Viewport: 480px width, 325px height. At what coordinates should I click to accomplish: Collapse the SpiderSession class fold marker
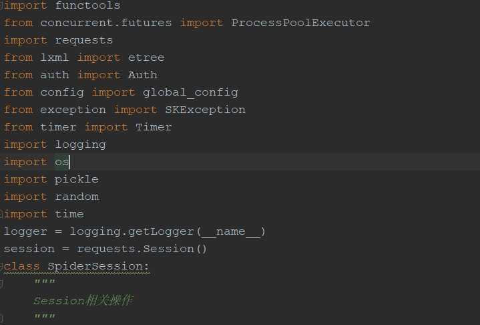point(2,266)
